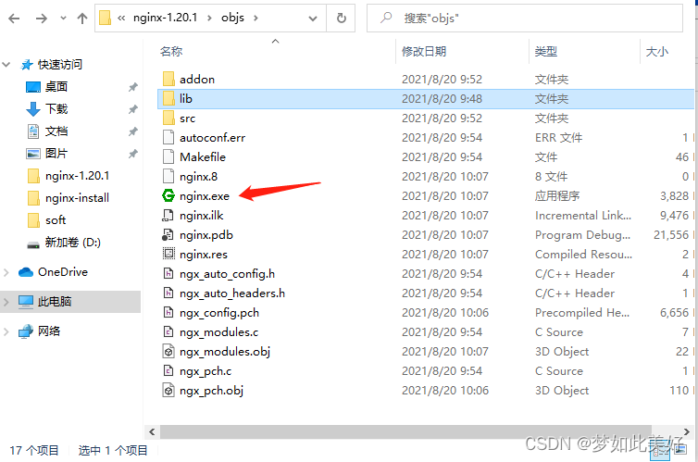Expand the 网络 tree node

click(6, 331)
